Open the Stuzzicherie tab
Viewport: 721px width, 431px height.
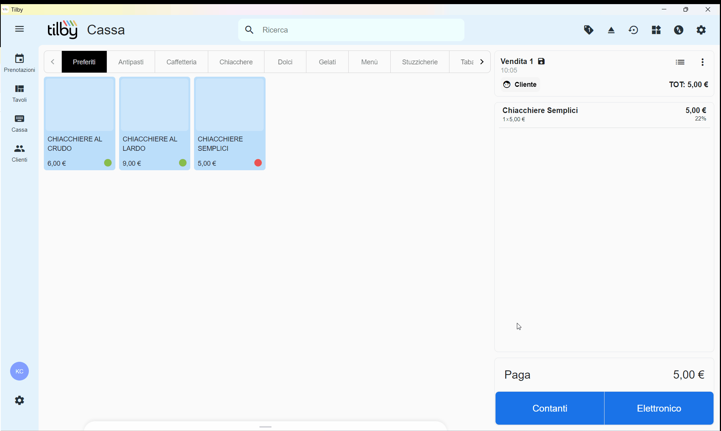(420, 62)
